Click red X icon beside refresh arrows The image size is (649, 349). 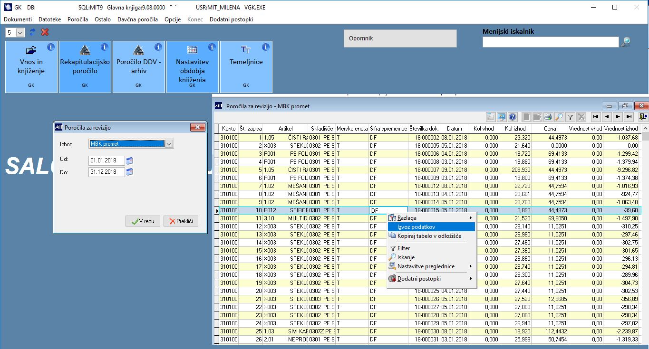pyautogui.click(x=45, y=32)
